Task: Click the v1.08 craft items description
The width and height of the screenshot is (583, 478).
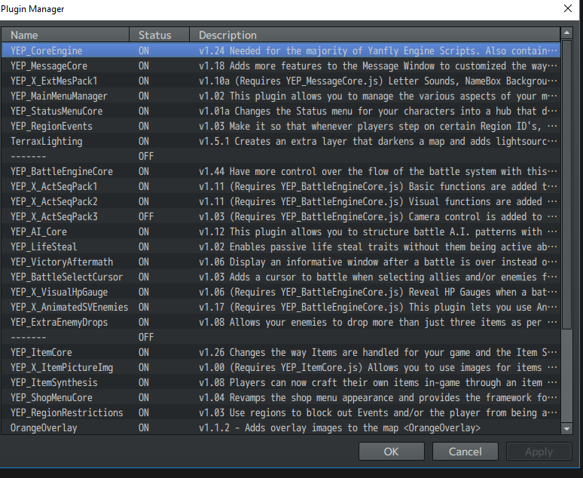Action: point(378,383)
